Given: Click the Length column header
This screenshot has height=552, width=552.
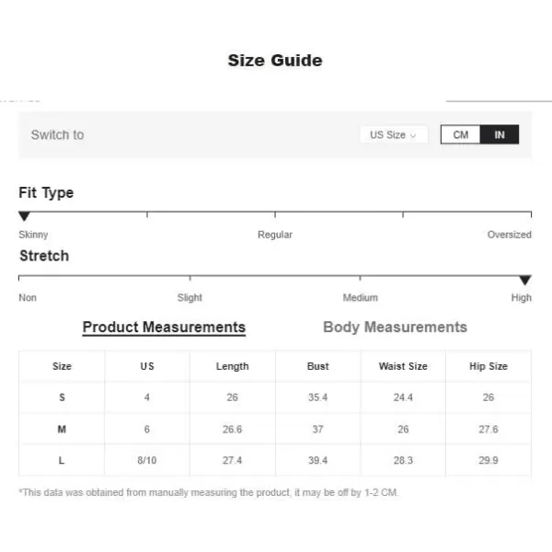Looking at the screenshot, I should coord(233,366).
